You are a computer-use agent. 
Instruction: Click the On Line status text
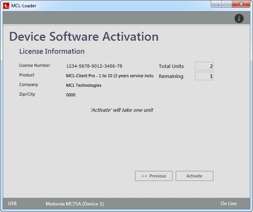(x=228, y=204)
